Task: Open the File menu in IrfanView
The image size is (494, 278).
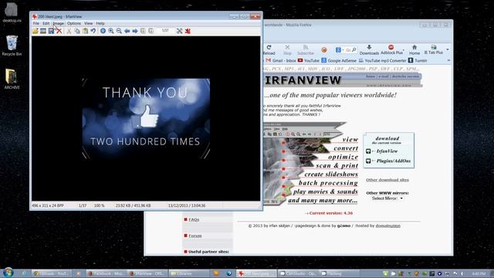Action: (36, 23)
